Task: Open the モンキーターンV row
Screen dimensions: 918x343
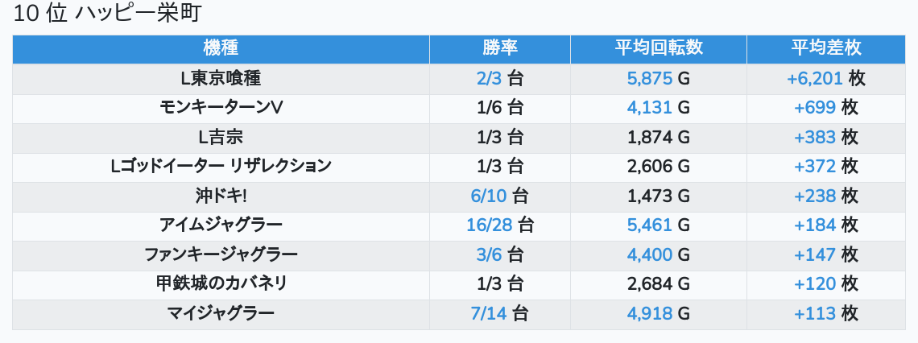Action: (x=459, y=108)
